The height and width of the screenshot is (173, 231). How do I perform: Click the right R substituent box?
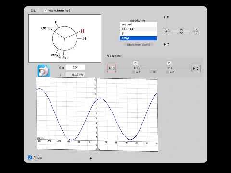(x=169, y=63)
